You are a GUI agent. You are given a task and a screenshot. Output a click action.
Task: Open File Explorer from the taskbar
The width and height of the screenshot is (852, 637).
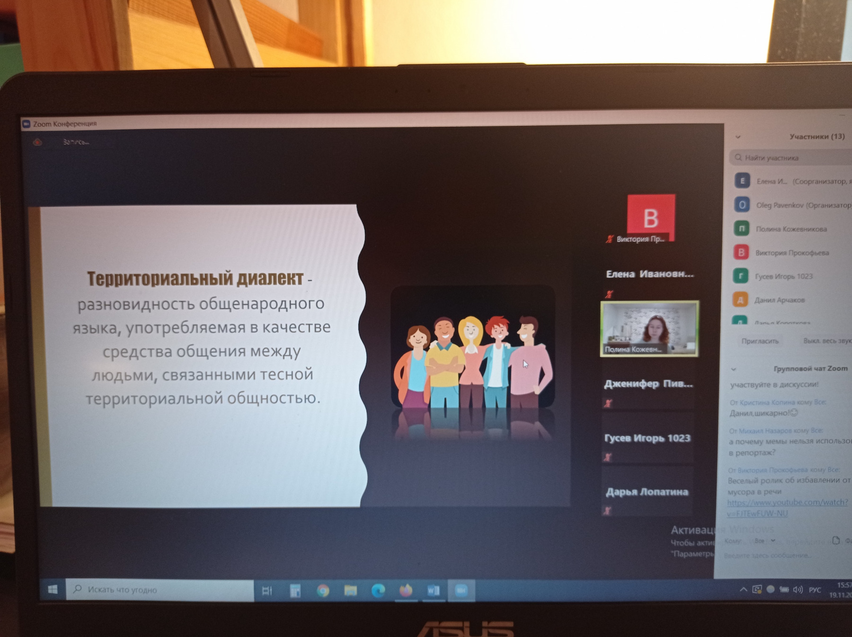[351, 590]
